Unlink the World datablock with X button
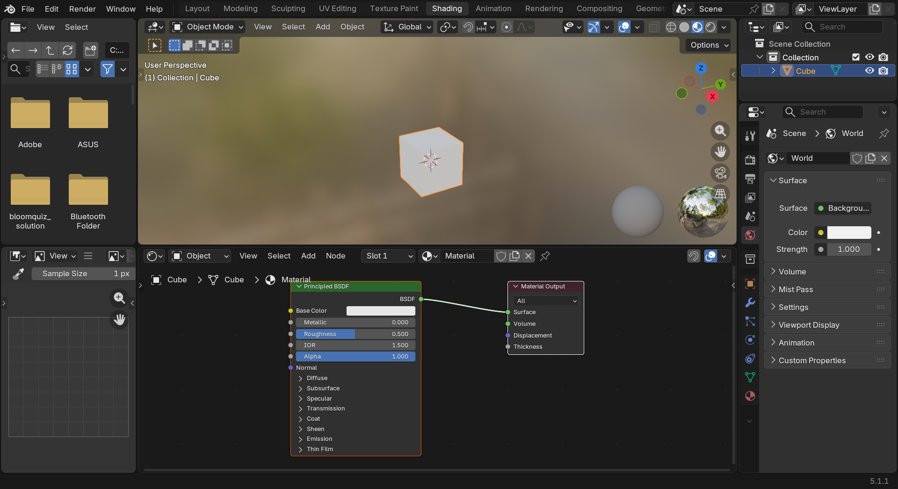 (884, 158)
